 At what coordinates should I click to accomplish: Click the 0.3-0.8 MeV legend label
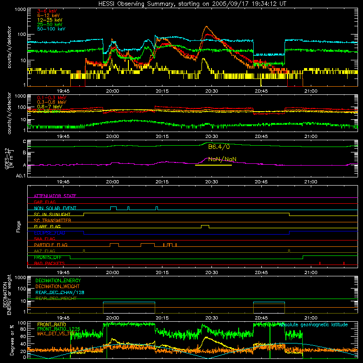click(x=52, y=102)
